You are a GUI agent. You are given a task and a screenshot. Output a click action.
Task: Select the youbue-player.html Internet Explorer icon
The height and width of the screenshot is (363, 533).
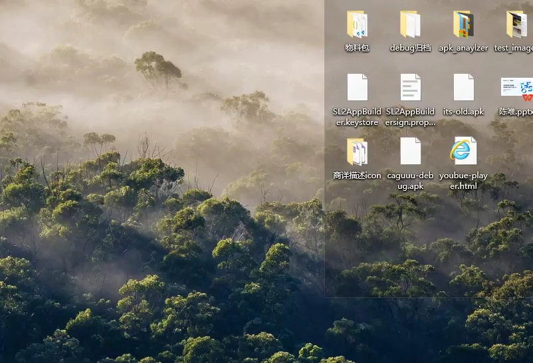(463, 151)
